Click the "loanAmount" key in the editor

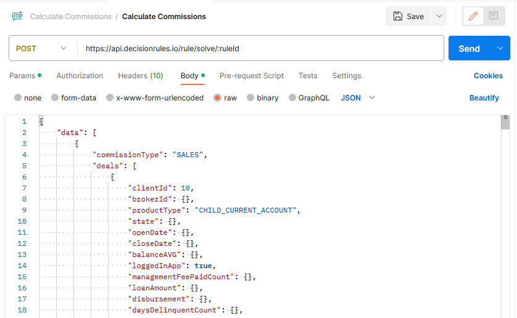tap(154, 288)
